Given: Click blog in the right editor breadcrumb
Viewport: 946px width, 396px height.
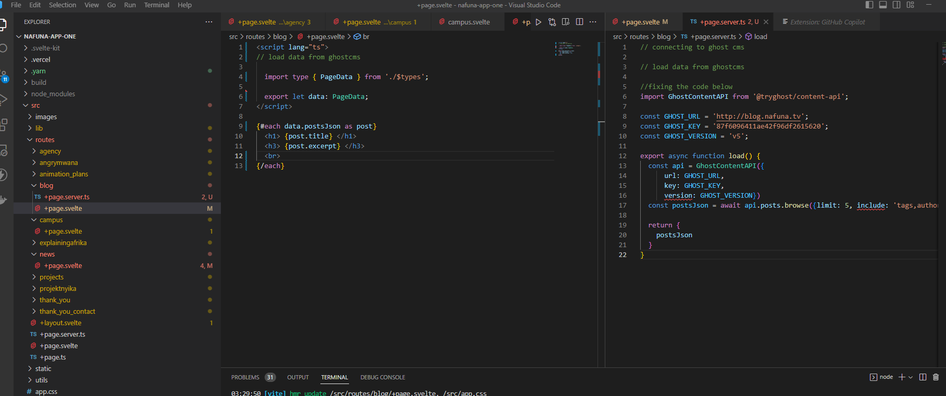Looking at the screenshot, I should point(664,36).
